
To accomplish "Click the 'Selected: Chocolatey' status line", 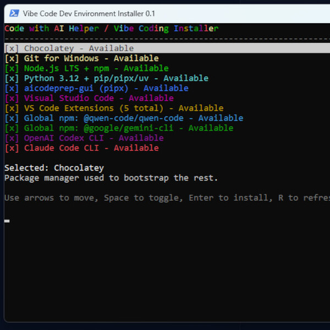I will tap(54, 168).
